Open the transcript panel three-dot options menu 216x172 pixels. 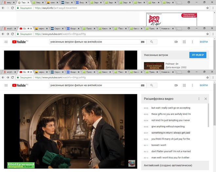[199, 99]
